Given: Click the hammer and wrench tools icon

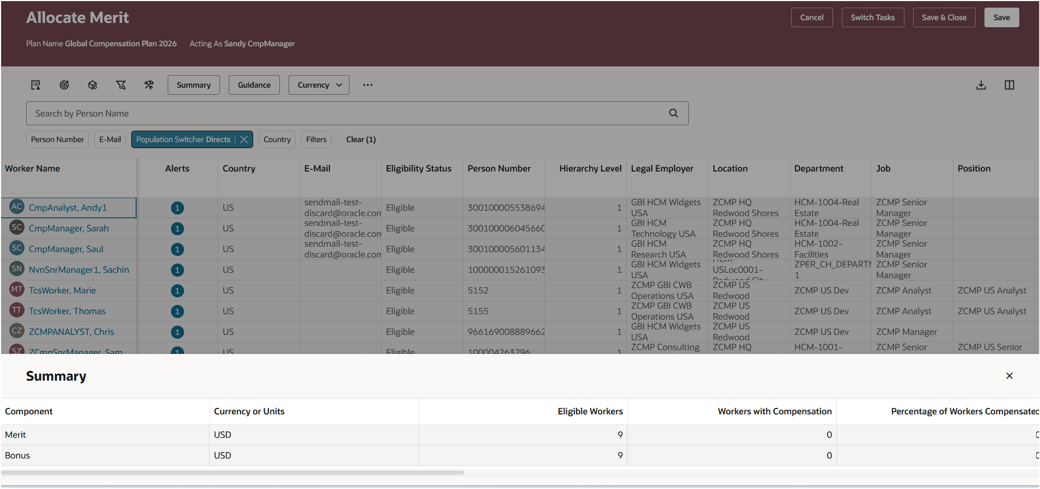Looking at the screenshot, I should pos(149,85).
